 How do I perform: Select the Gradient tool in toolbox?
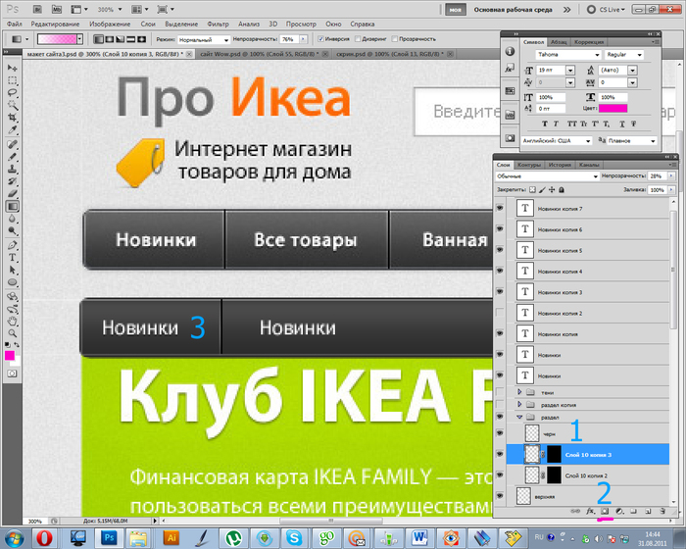click(12, 206)
